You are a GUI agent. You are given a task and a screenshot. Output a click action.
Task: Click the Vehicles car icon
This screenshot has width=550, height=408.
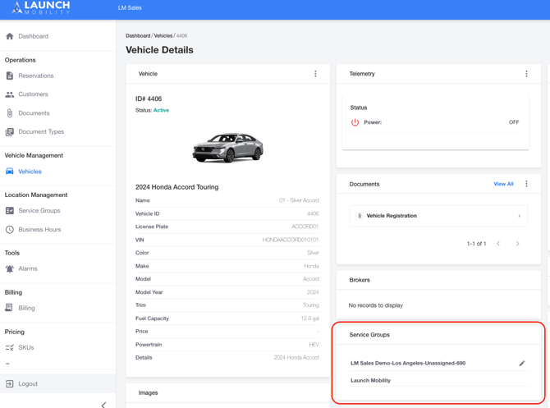(x=10, y=172)
